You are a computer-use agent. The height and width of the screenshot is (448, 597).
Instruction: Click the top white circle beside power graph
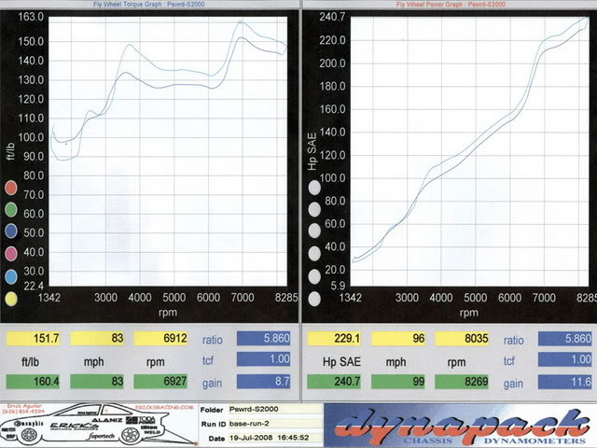(314, 188)
